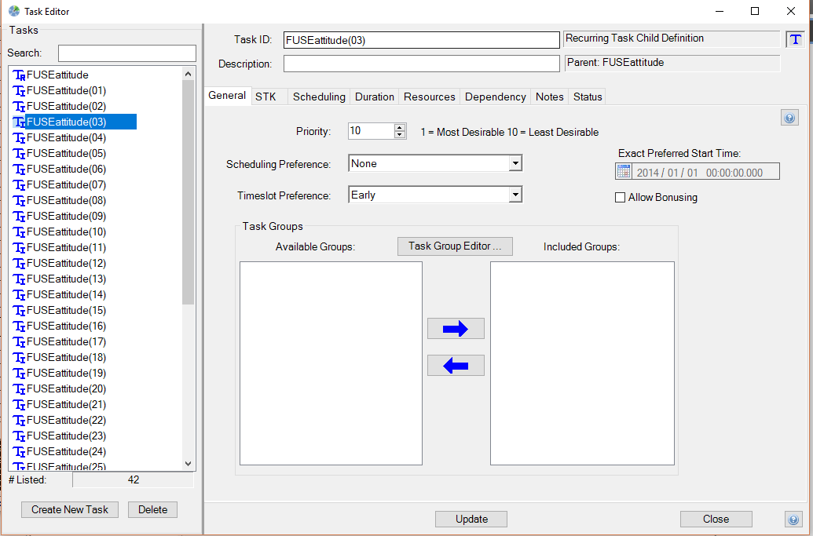This screenshot has width=813, height=536.
Task: Click the recurring task icon beside FUSEattitude parent
Action: tap(20, 75)
